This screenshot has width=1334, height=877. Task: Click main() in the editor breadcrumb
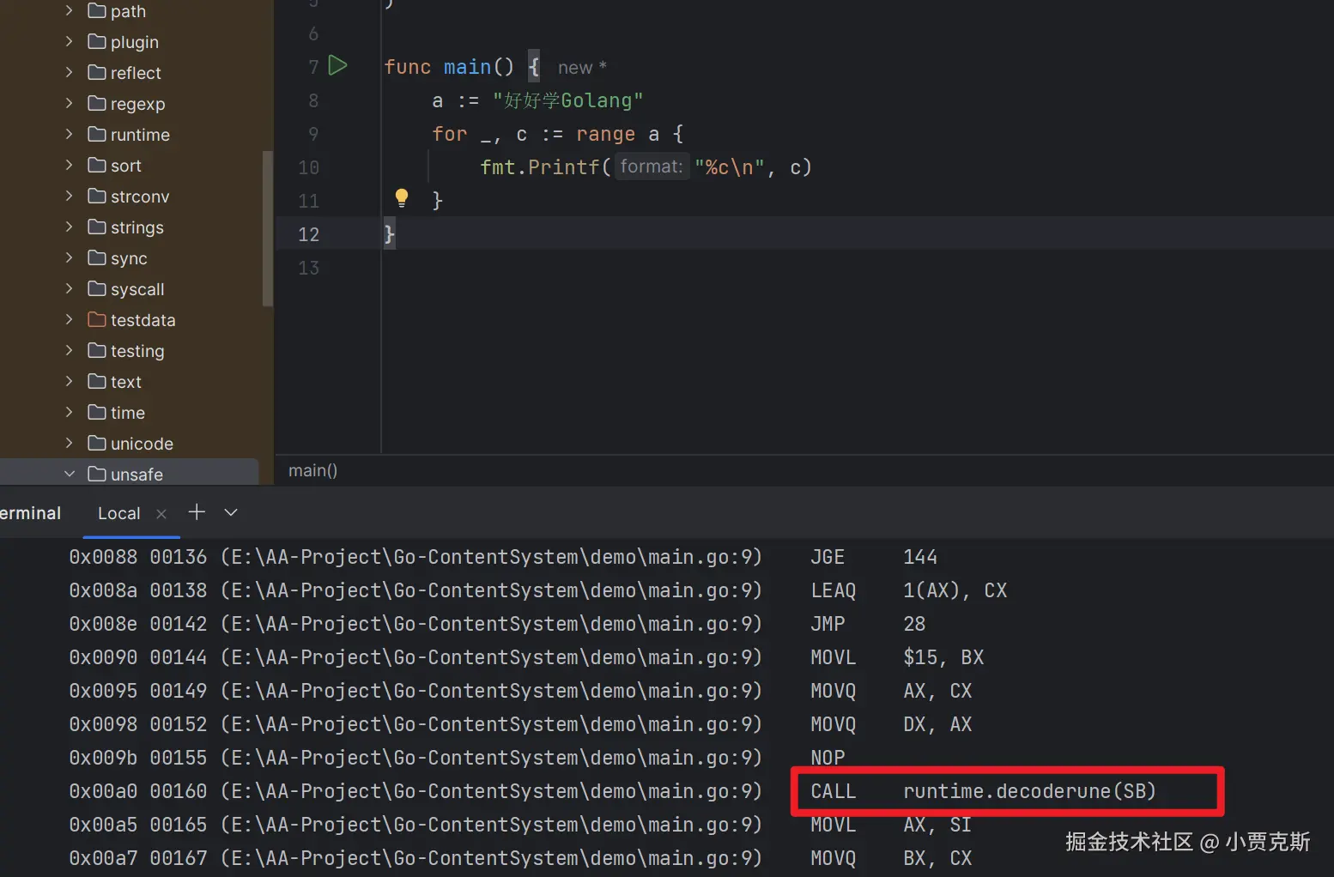[312, 470]
